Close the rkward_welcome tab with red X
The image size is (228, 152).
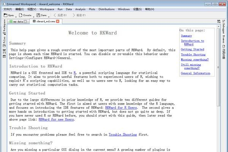(58, 21)
